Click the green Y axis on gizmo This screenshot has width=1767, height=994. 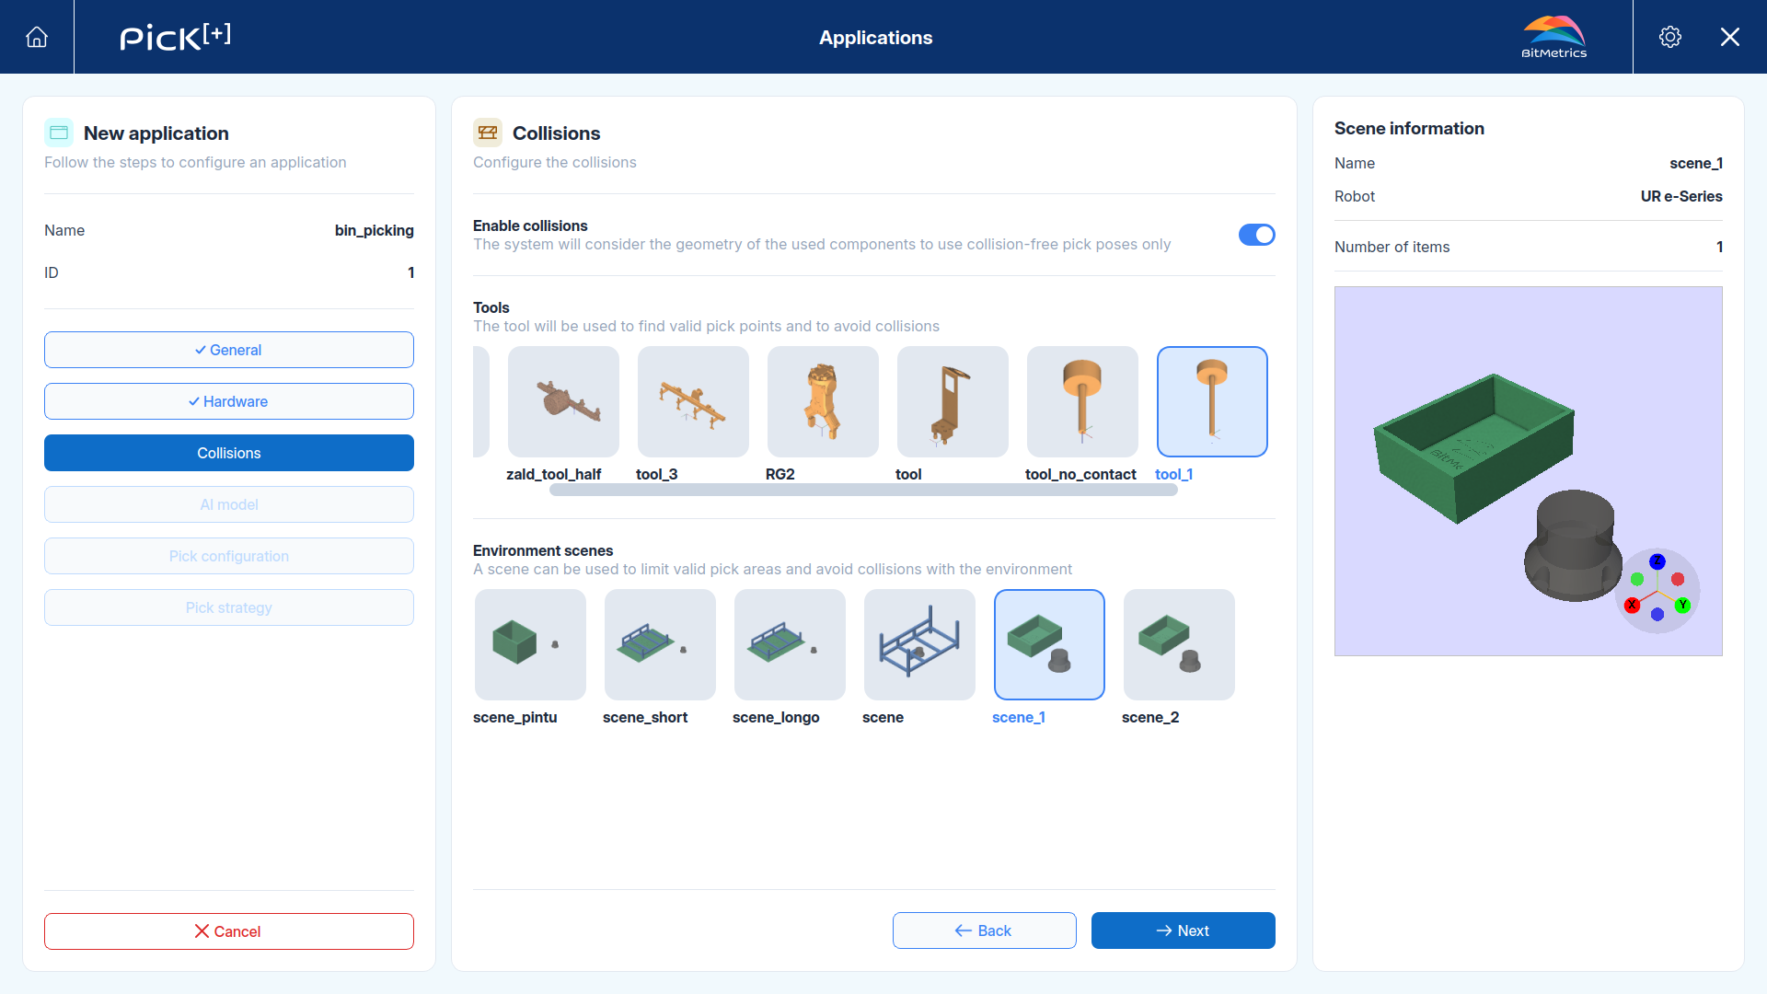pyautogui.click(x=1682, y=605)
